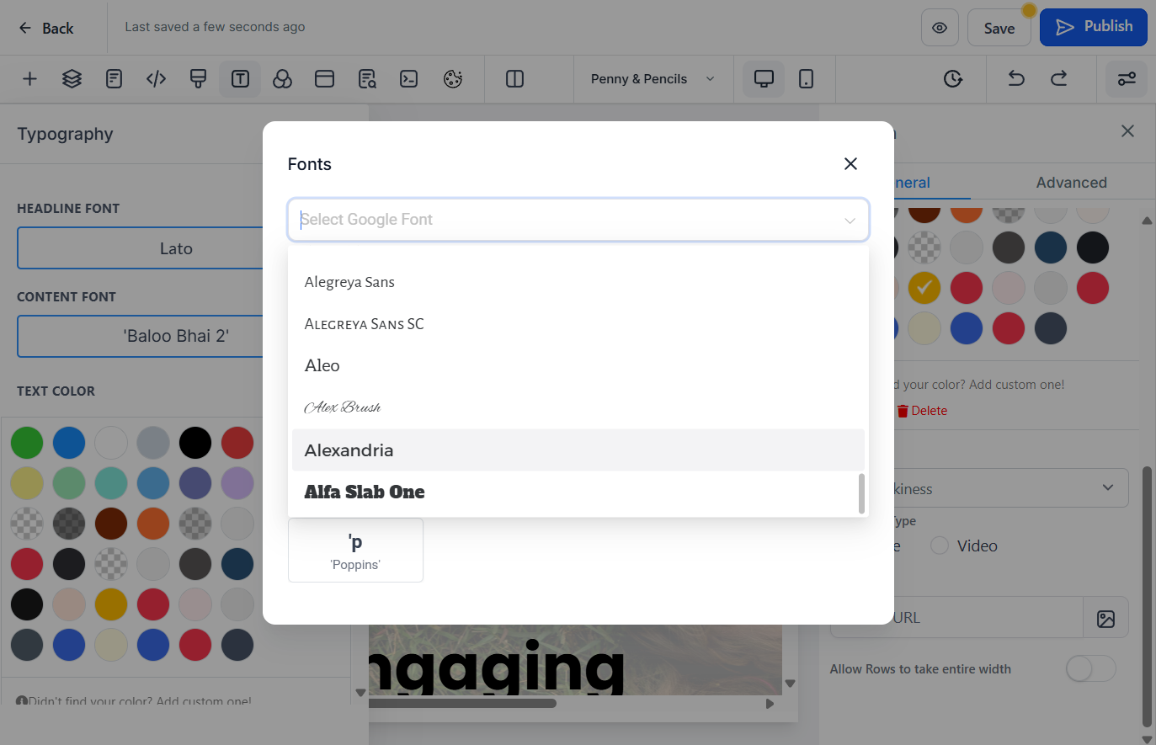This screenshot has height=745, width=1156.
Task: Expand the Penny & Pencils dropdown
Action: 653,79
